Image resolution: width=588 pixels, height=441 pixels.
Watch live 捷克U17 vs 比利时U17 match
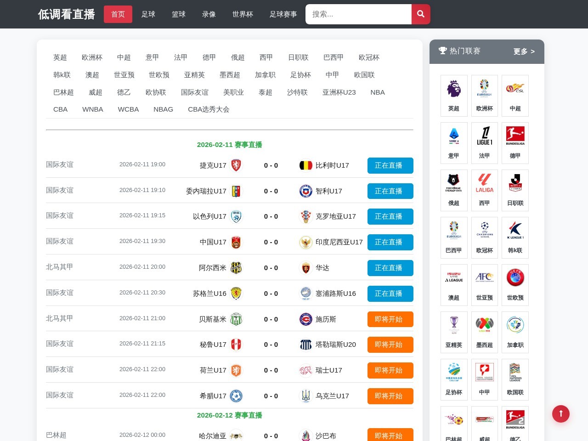click(x=390, y=165)
